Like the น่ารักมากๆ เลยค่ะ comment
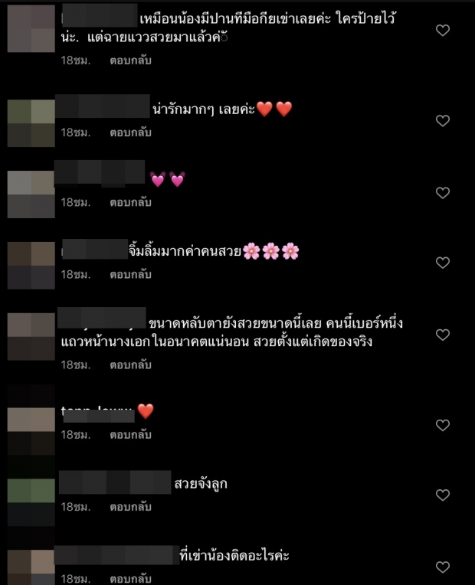This screenshot has width=475, height=585. coord(443,120)
